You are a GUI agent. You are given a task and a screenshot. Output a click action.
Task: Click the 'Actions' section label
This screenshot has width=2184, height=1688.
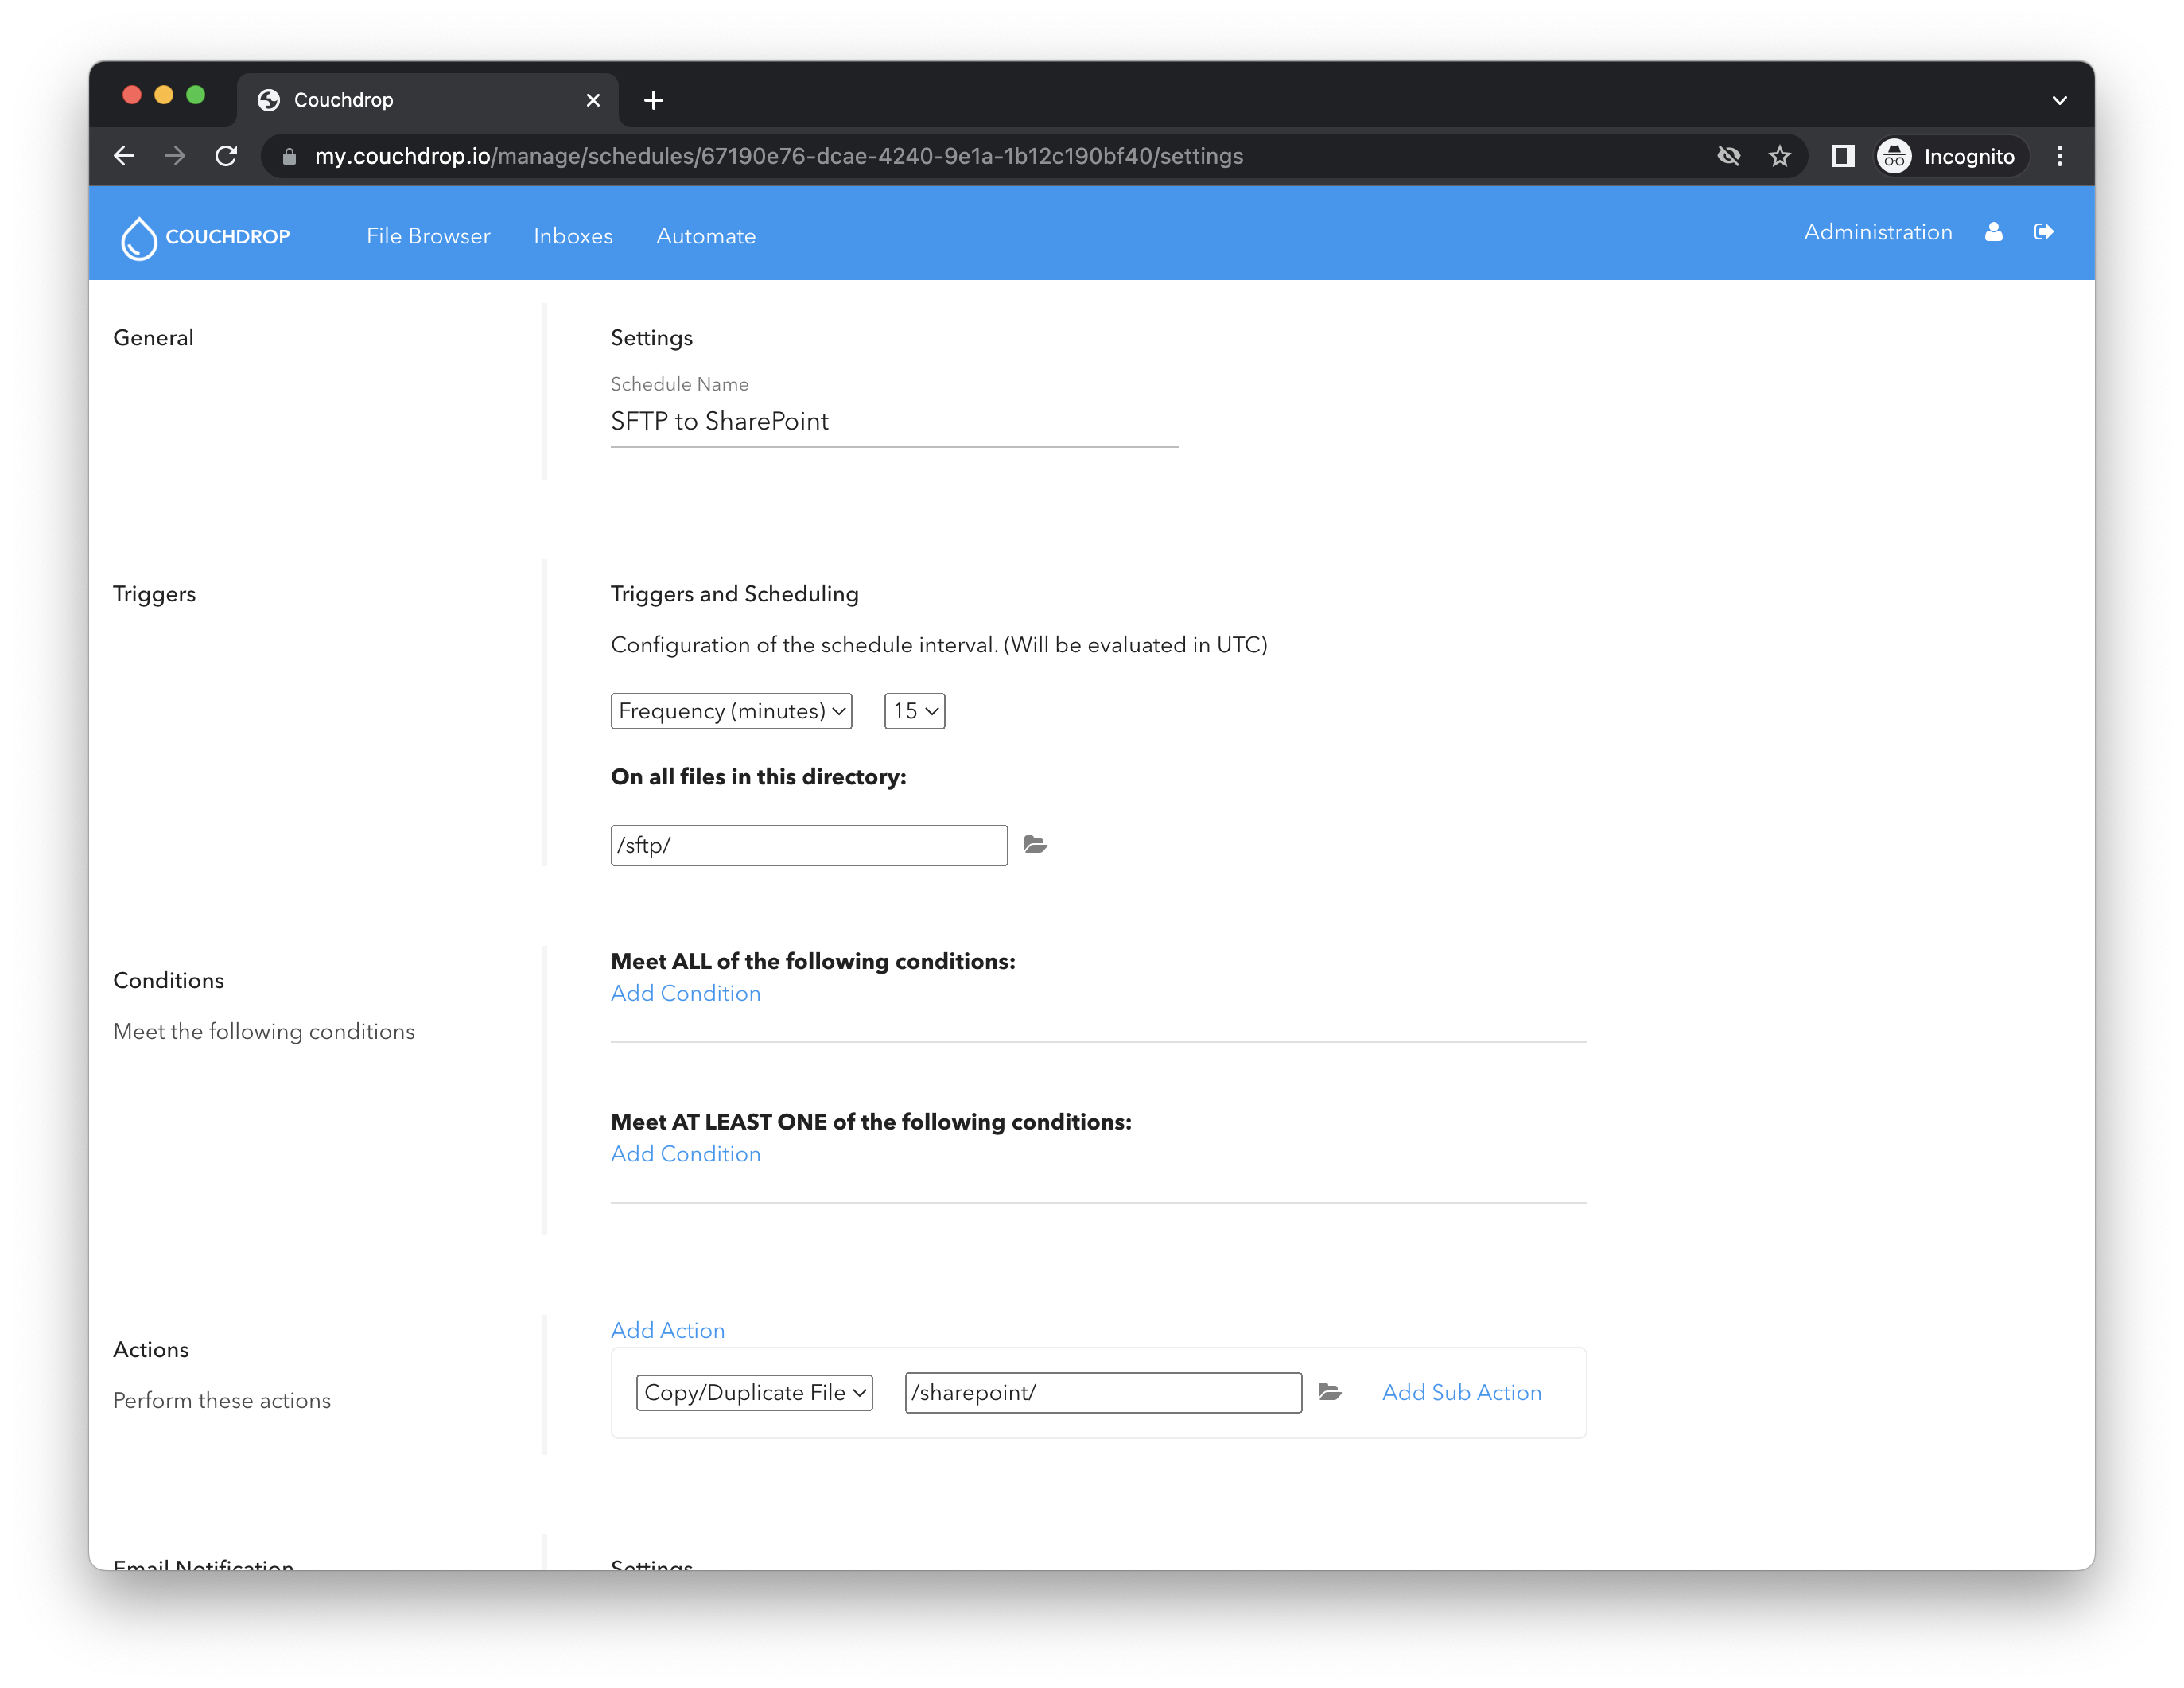point(151,1349)
